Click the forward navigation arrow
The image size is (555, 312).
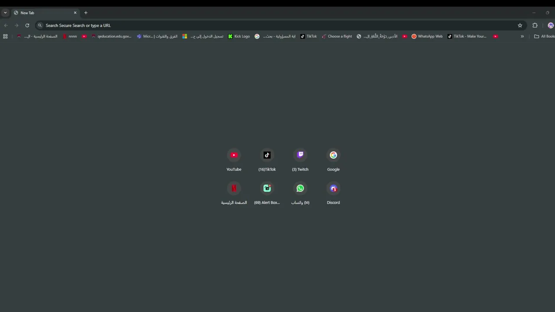pyautogui.click(x=16, y=26)
